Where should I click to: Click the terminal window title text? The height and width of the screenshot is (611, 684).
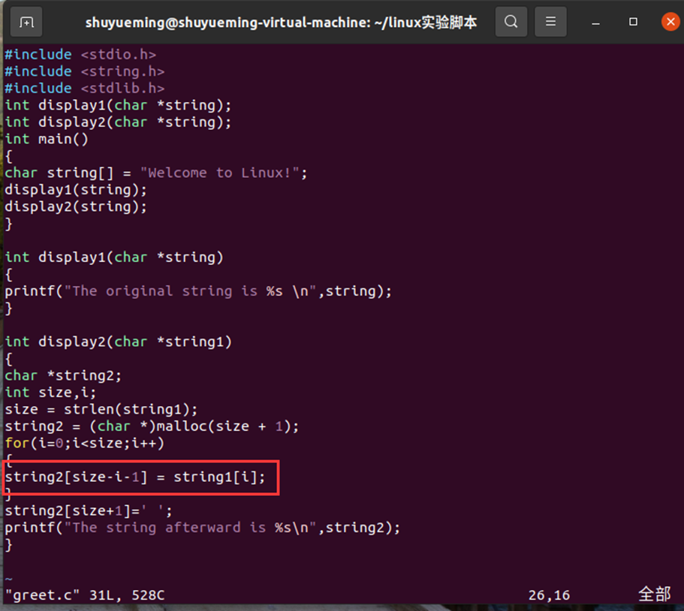click(x=281, y=23)
